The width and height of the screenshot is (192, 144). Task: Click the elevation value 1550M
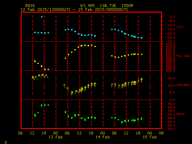(x=127, y=6)
